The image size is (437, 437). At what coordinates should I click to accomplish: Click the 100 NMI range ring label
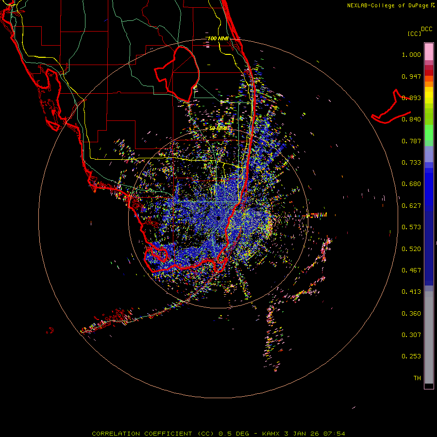coord(218,38)
